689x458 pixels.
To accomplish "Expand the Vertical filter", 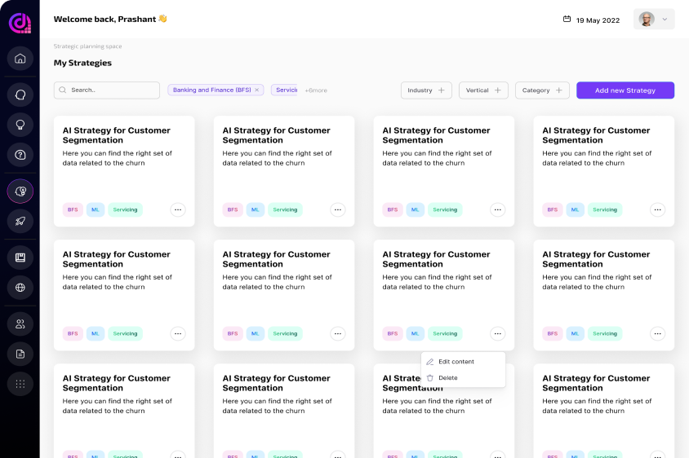I will (483, 90).
